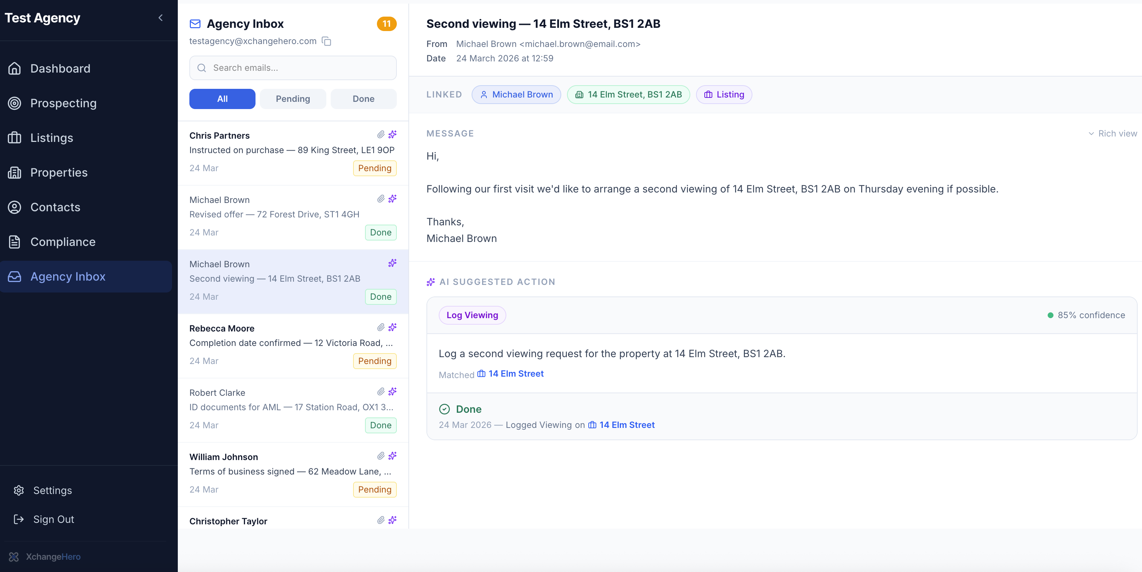Toggle Pending status on William Johnson email
This screenshot has height=572, width=1142.
click(x=374, y=490)
